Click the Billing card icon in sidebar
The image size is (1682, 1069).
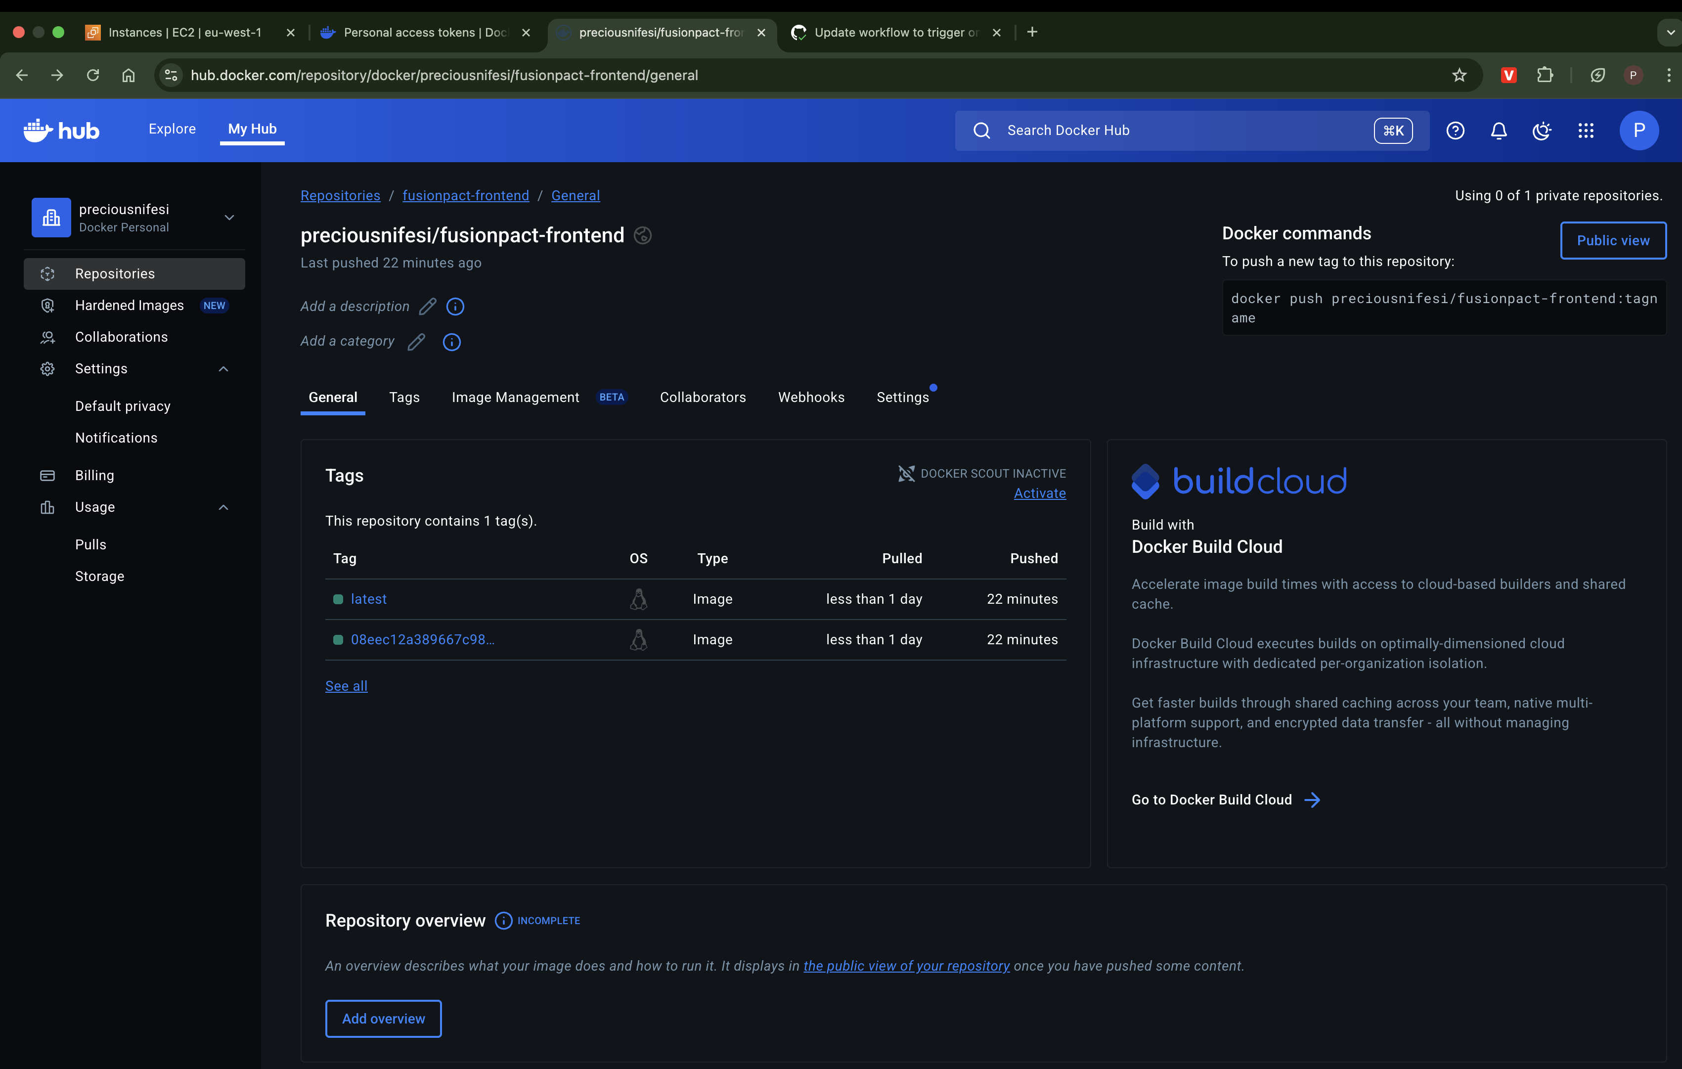pyautogui.click(x=47, y=475)
